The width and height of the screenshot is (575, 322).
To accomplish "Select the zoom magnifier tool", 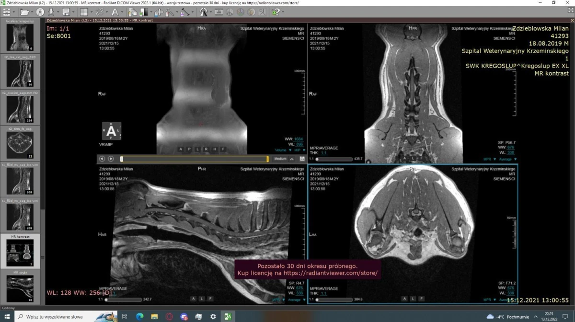I will tap(169, 12).
